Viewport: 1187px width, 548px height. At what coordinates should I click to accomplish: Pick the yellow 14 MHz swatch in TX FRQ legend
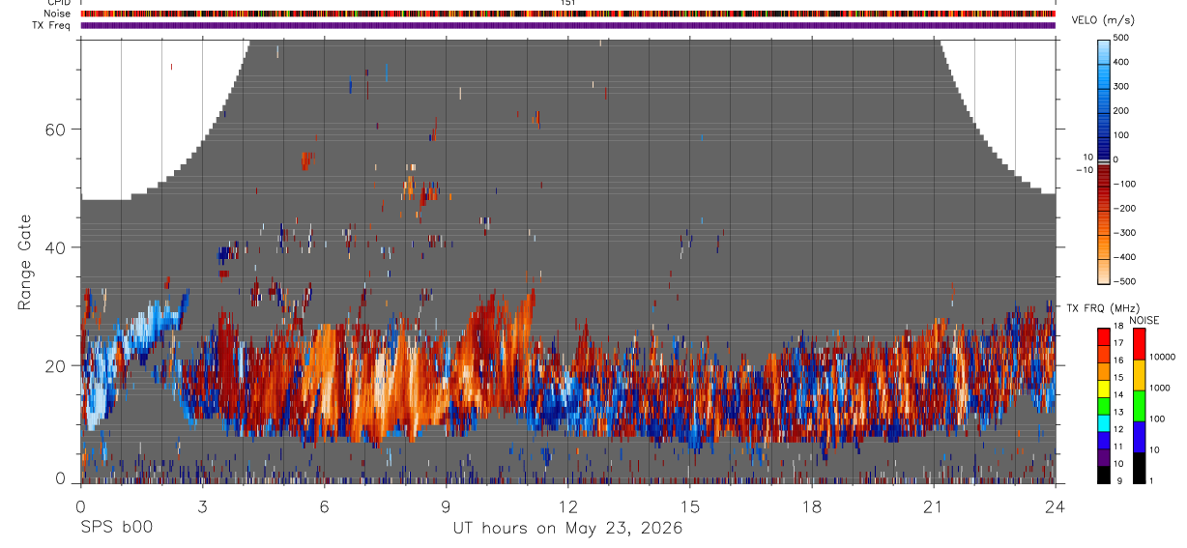pyautogui.click(x=1102, y=388)
